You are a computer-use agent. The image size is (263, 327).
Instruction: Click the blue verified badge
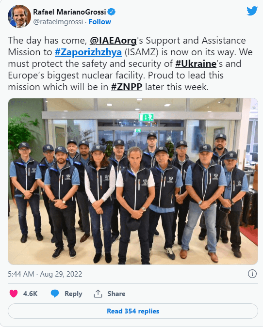[x=111, y=12]
